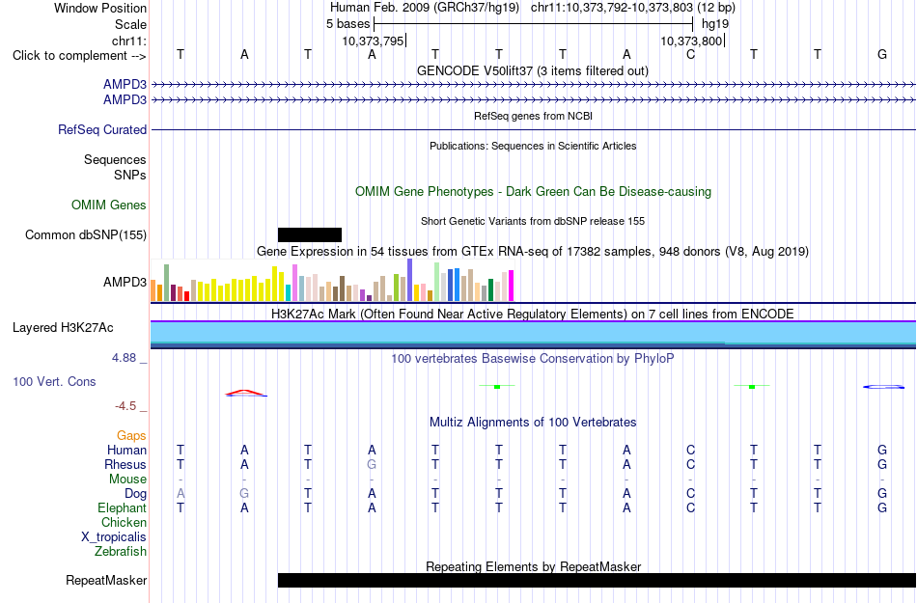Image resolution: width=917 pixels, height=603 pixels.
Task: Open Repeating Elements by RepeatMasker title
Action: [534, 566]
